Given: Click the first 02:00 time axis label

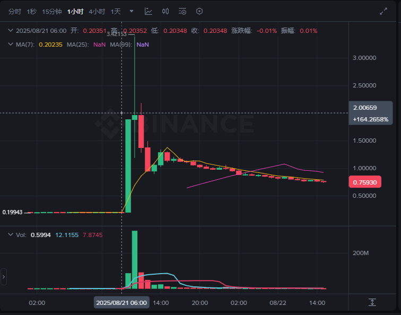Looking at the screenshot, I should (37, 303).
